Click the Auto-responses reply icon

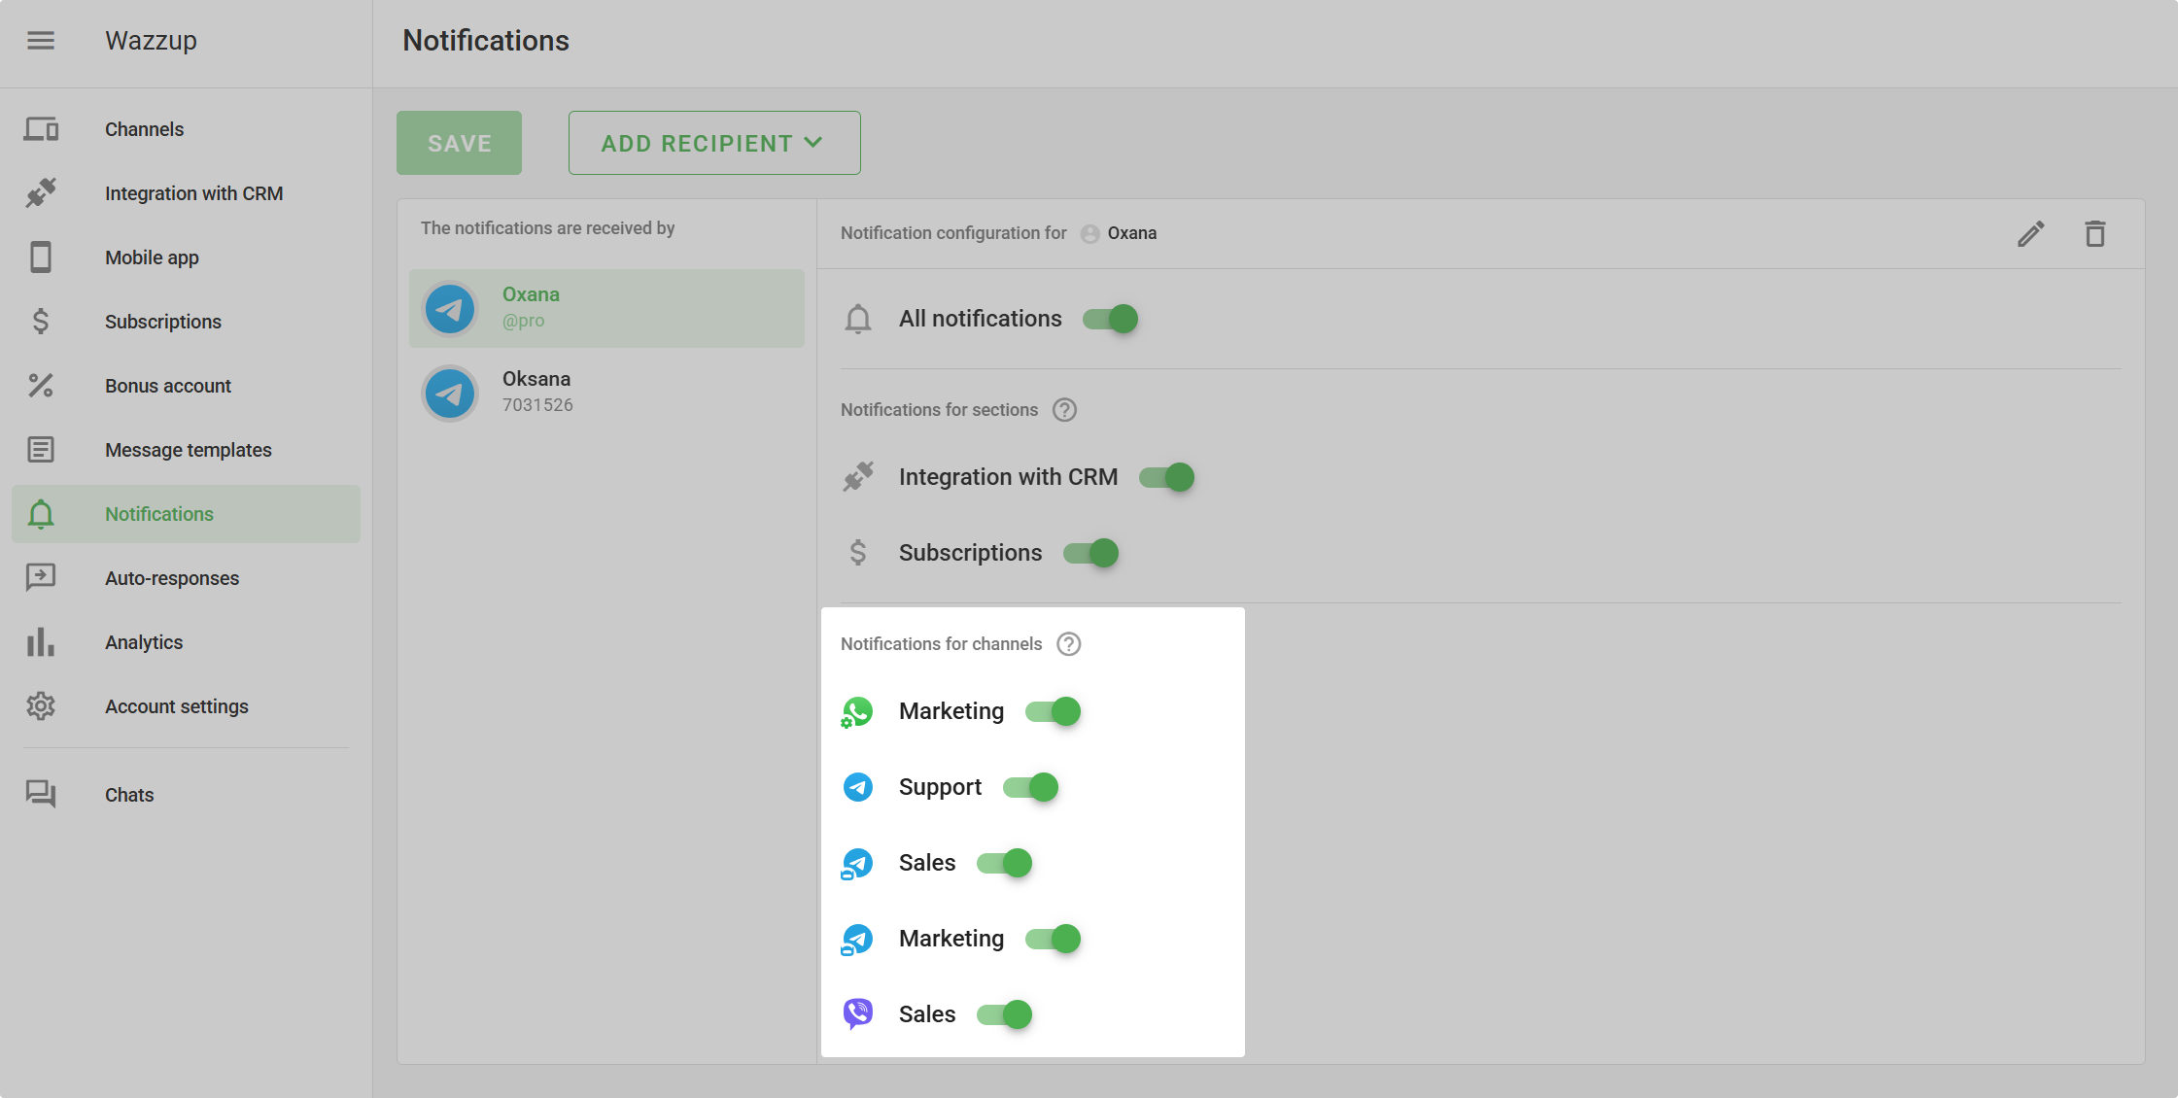[x=41, y=578]
